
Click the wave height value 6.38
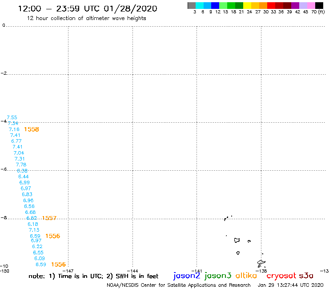pos(22,171)
